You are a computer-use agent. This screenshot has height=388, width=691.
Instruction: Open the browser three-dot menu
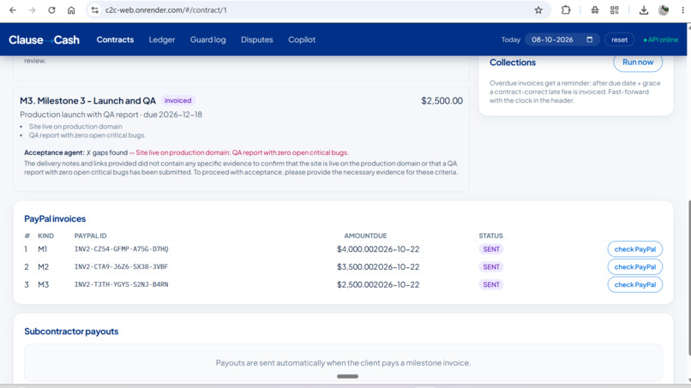coord(682,9)
